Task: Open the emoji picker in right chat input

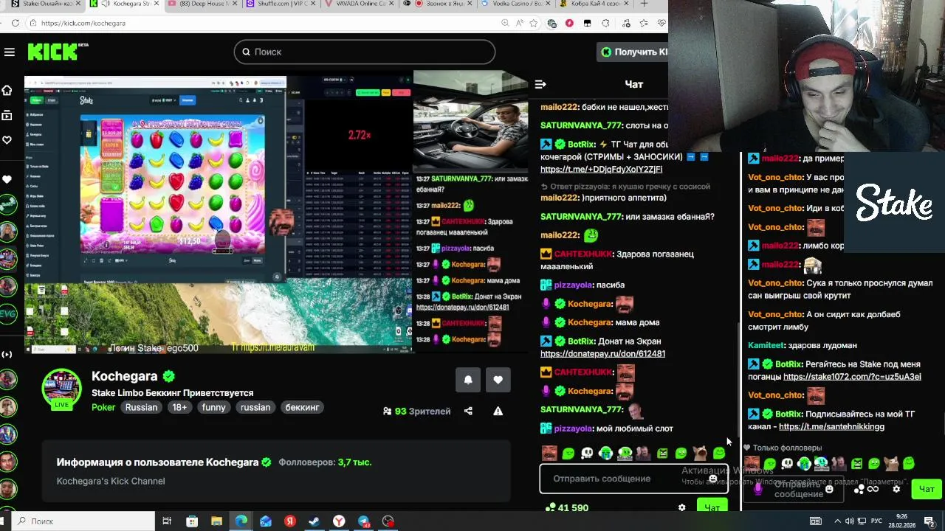Action: (829, 489)
